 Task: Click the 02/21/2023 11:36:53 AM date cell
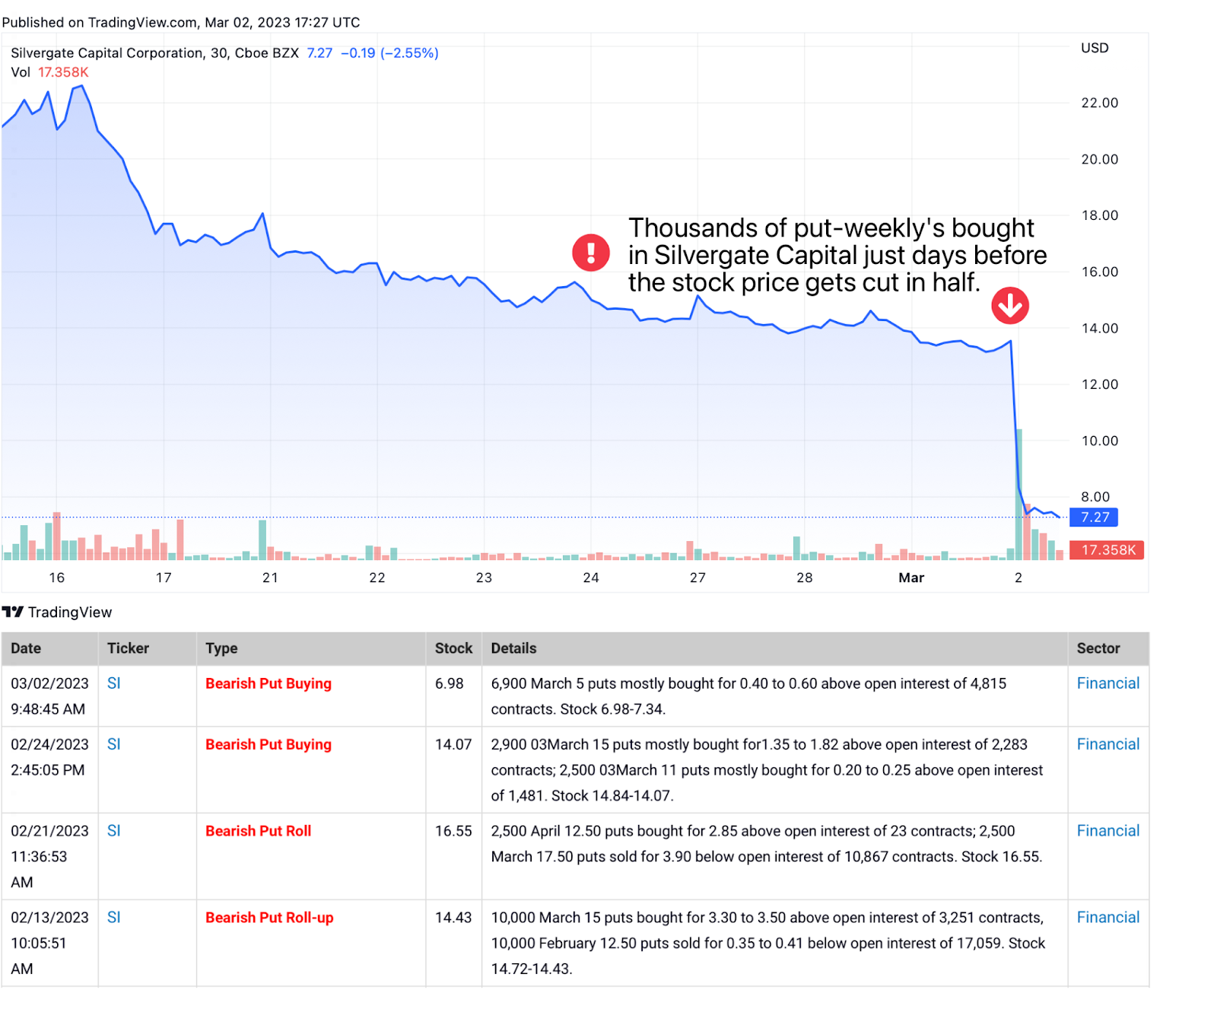[x=49, y=857]
